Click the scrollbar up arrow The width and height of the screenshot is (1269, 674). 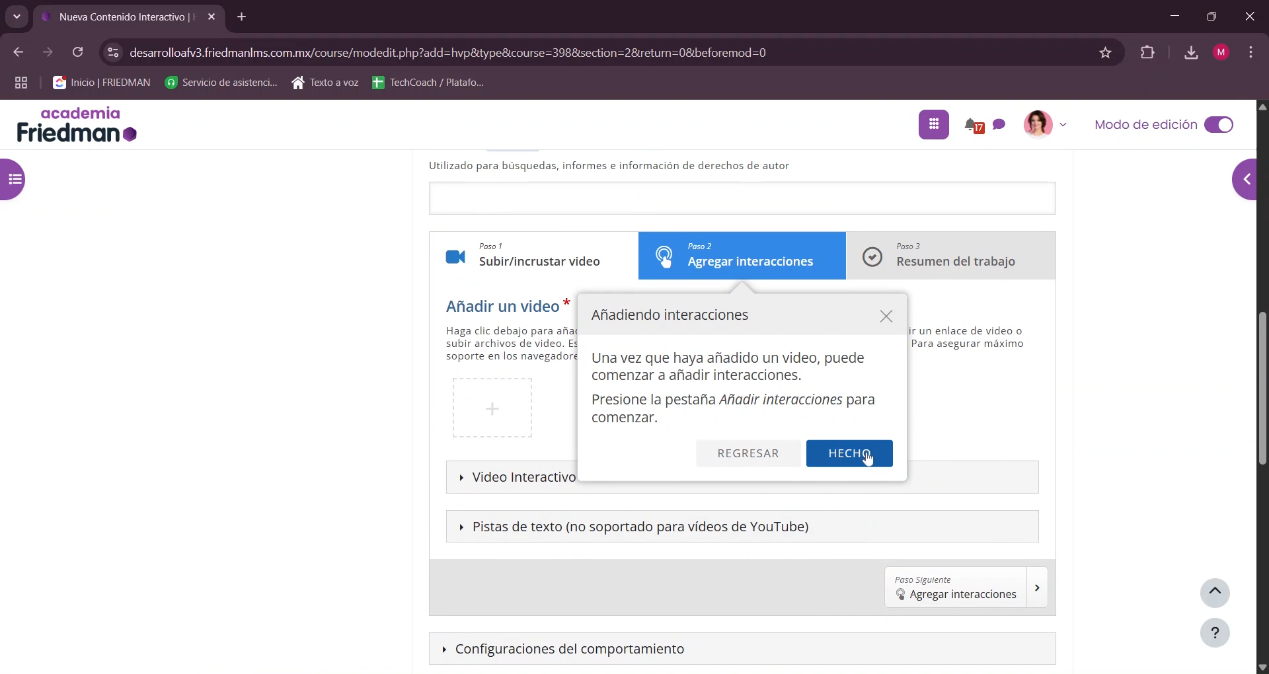point(1262,106)
